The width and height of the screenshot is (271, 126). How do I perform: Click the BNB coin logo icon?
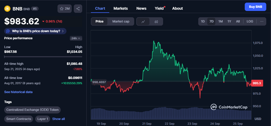pos(7,9)
